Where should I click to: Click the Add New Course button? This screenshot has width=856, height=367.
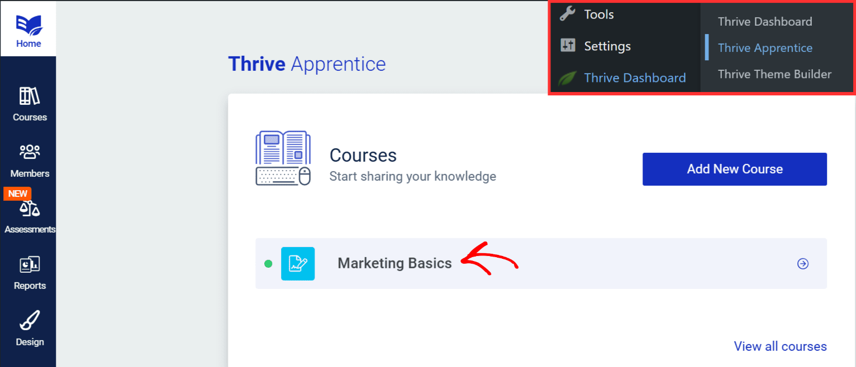[x=735, y=169]
